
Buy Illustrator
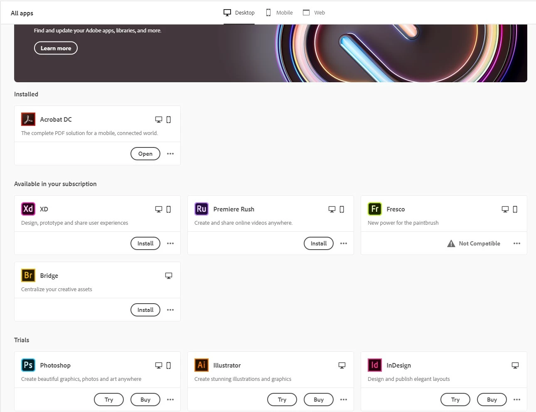[x=319, y=400]
